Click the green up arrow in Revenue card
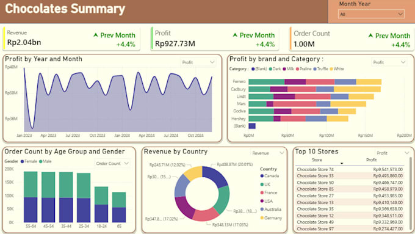Viewport: 415px width, 234px height. coord(96,35)
